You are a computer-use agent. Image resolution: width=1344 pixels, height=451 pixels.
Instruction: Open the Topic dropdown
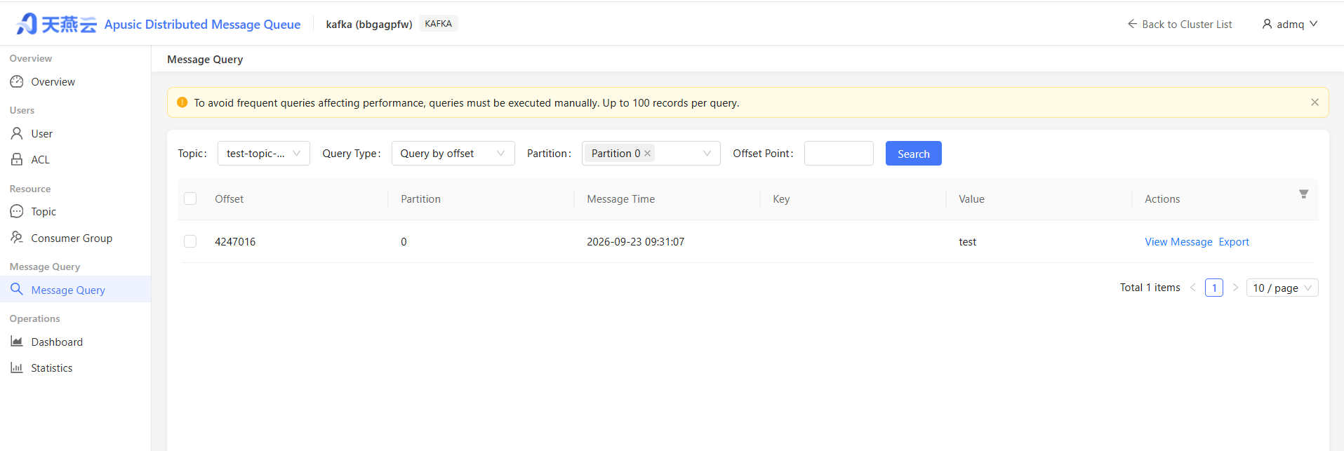point(264,154)
